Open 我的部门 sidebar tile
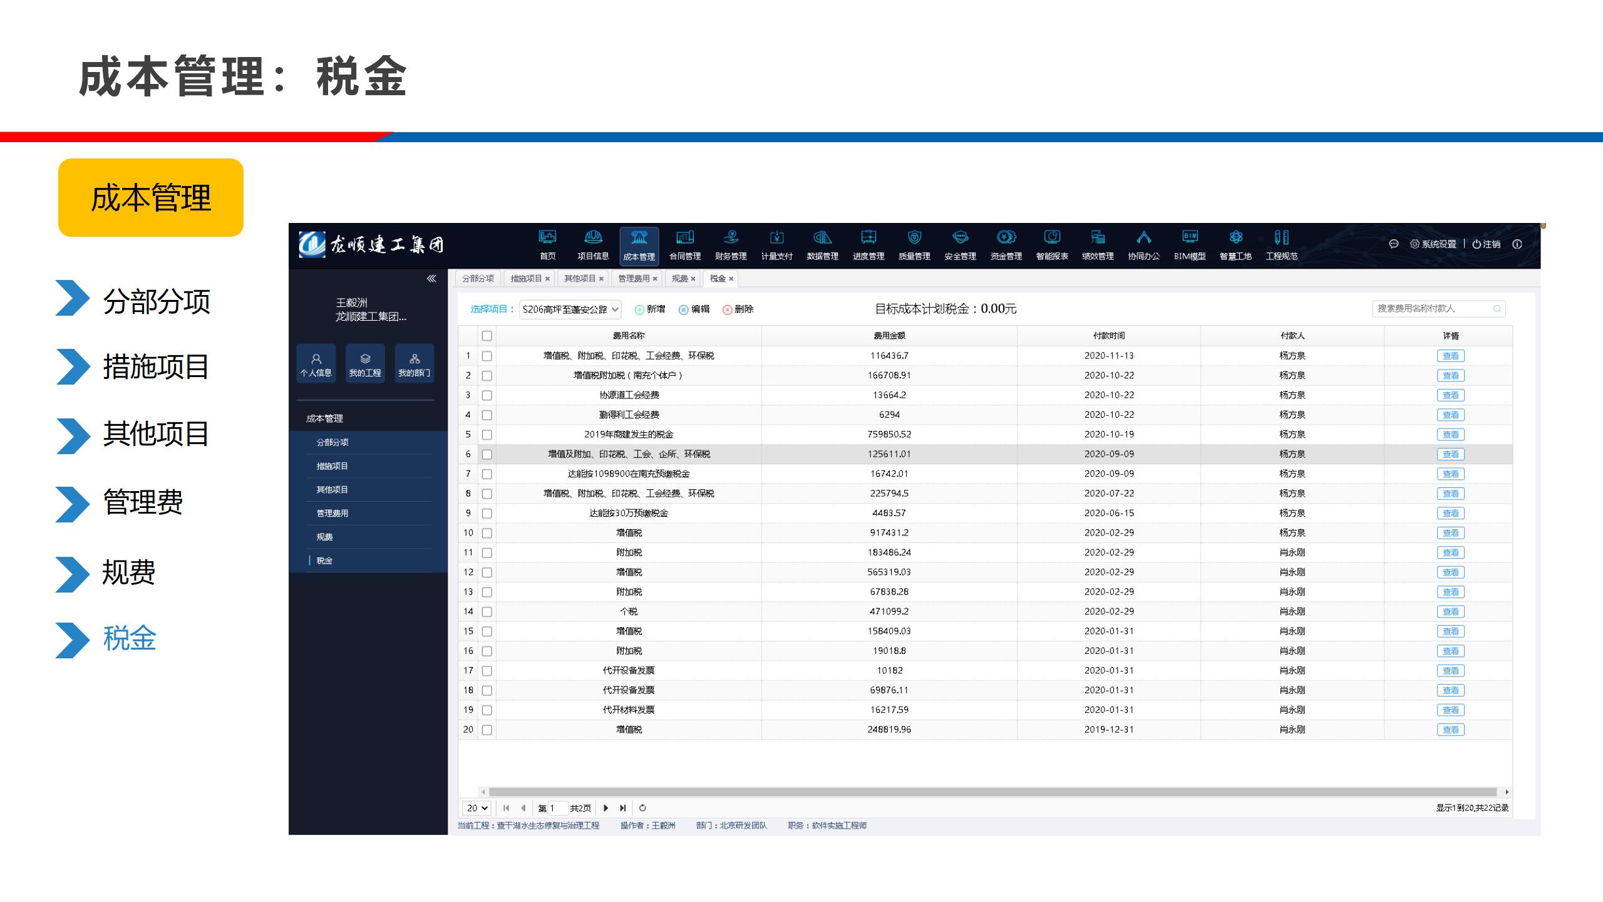The height and width of the screenshot is (902, 1603). 415,363
